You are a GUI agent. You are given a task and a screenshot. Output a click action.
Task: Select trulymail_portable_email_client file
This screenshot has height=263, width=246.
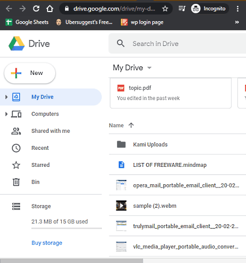click(x=178, y=226)
